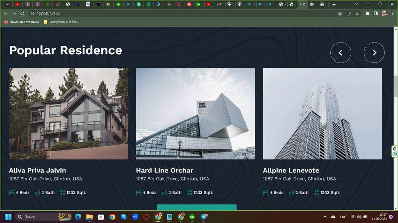Open the Windows Start menu
The image size is (398, 223).
pyautogui.click(x=9, y=217)
